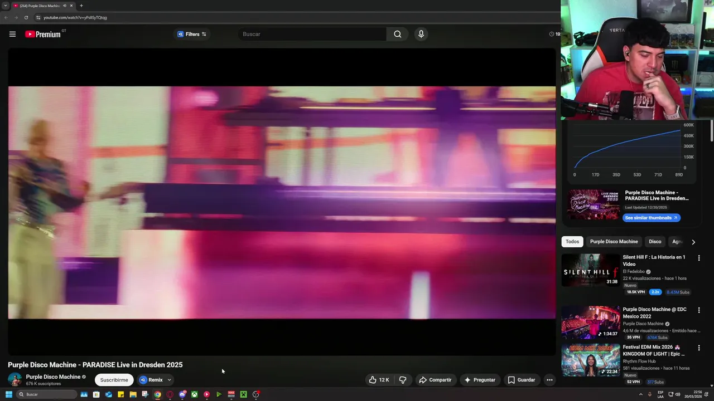Open Sticky Notes from taskbar

120,394
